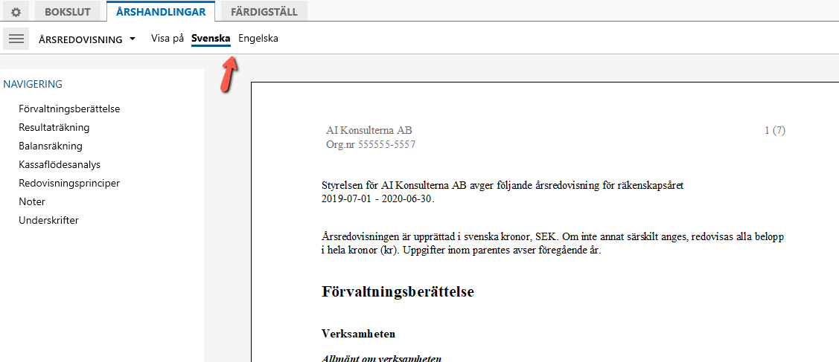Switch report language to Engelska
Viewport: 839px width, 362px height.
pos(258,39)
